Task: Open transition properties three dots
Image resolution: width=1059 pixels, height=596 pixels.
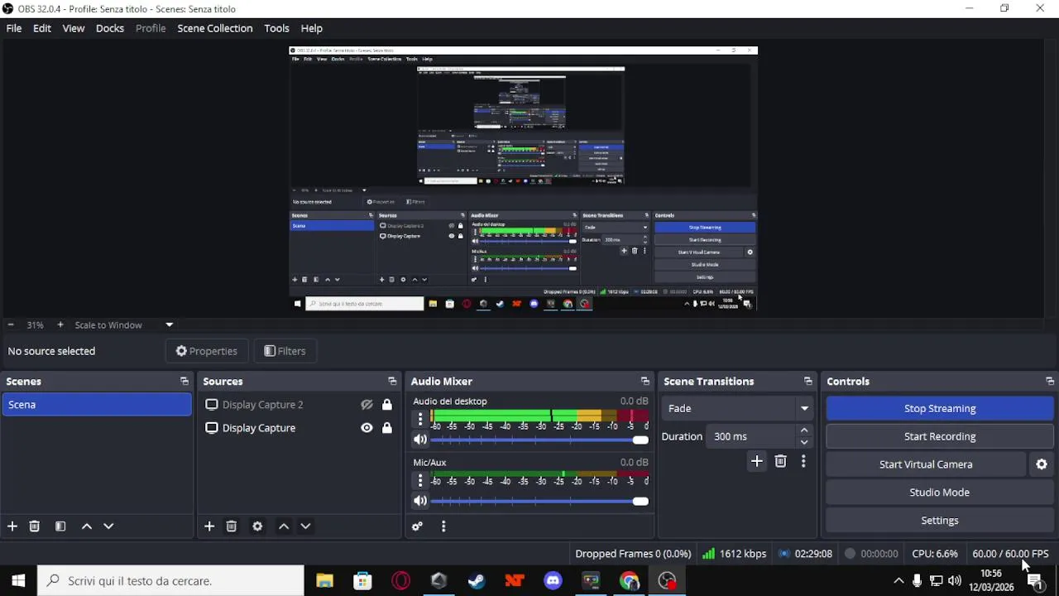Action: [803, 461]
